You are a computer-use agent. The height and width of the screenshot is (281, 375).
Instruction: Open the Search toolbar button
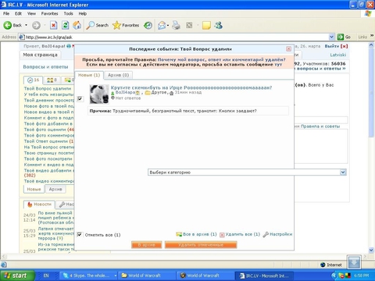(98, 25)
